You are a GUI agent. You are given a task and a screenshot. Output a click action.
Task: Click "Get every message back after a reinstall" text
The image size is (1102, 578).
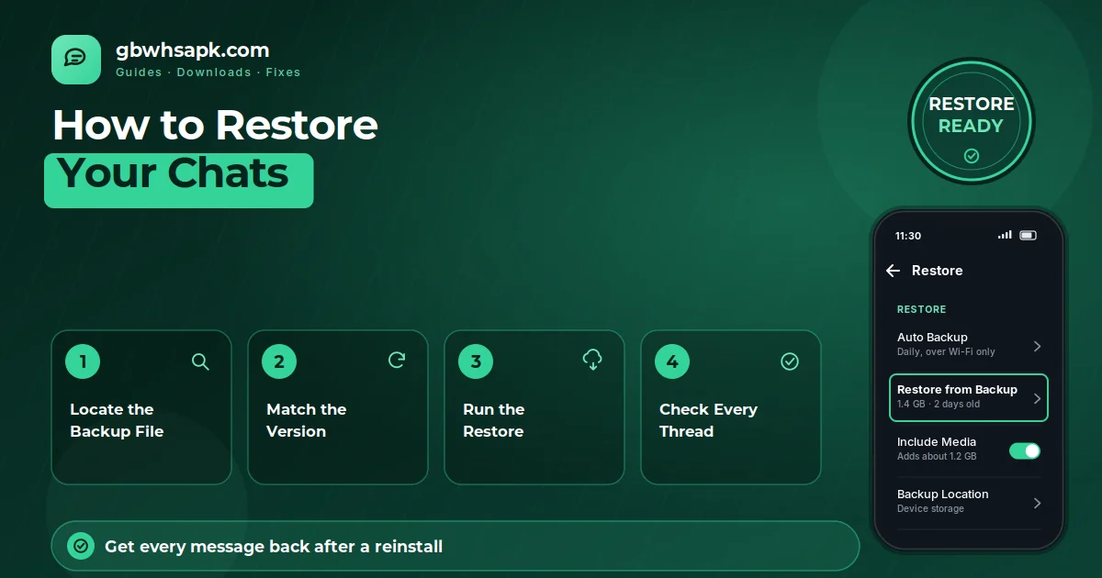coord(274,547)
